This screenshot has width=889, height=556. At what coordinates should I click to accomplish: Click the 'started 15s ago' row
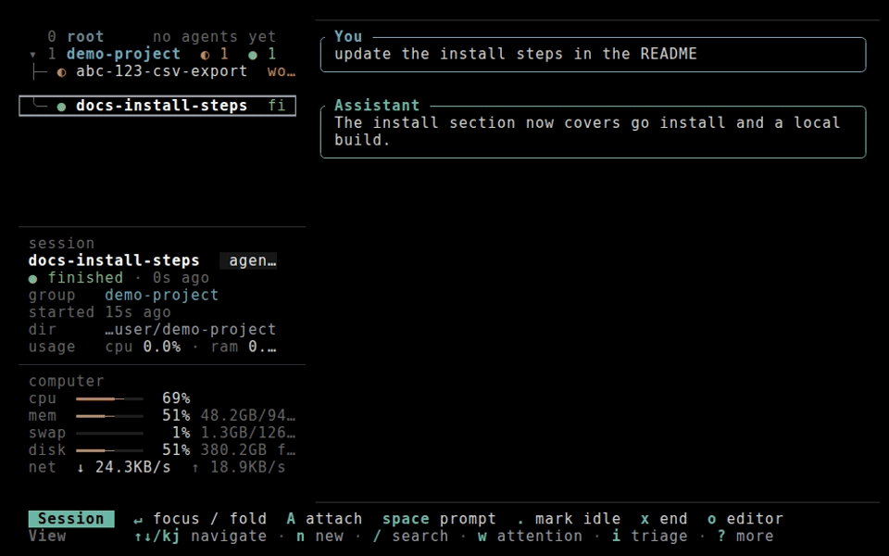point(100,312)
